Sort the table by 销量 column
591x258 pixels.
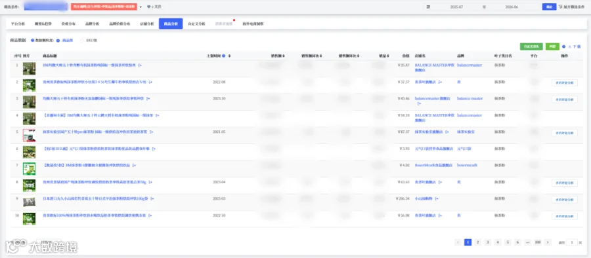tap(388, 56)
